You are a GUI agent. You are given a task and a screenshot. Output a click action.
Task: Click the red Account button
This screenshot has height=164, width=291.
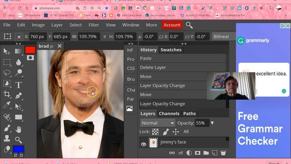(x=172, y=25)
